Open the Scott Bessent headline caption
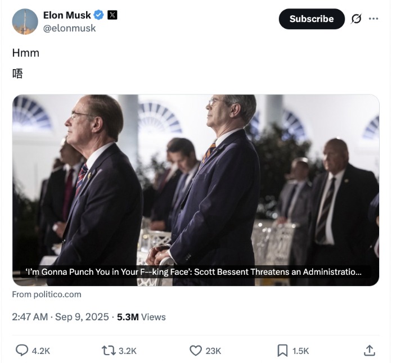Screen dimensions: 396x363 click(193, 272)
